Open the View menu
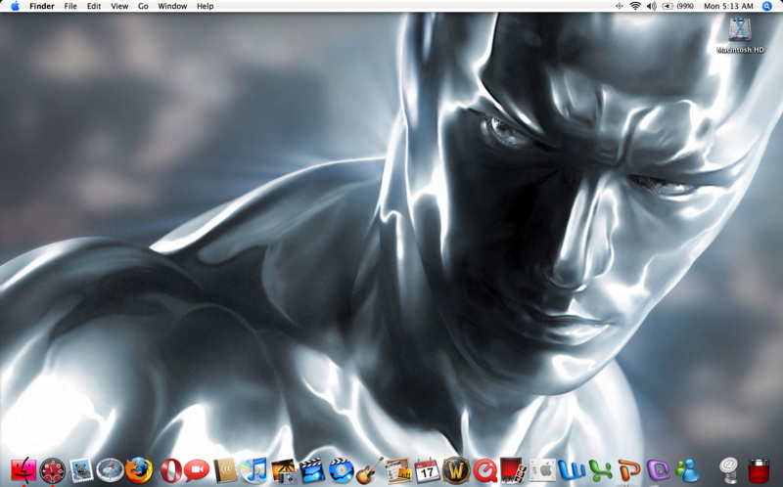The width and height of the screenshot is (783, 487). pyautogui.click(x=119, y=6)
